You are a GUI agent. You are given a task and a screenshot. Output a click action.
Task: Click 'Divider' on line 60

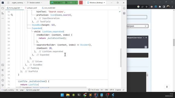tap(84, 45)
